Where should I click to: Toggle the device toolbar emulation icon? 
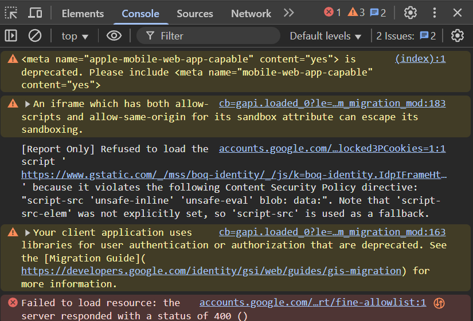point(35,13)
